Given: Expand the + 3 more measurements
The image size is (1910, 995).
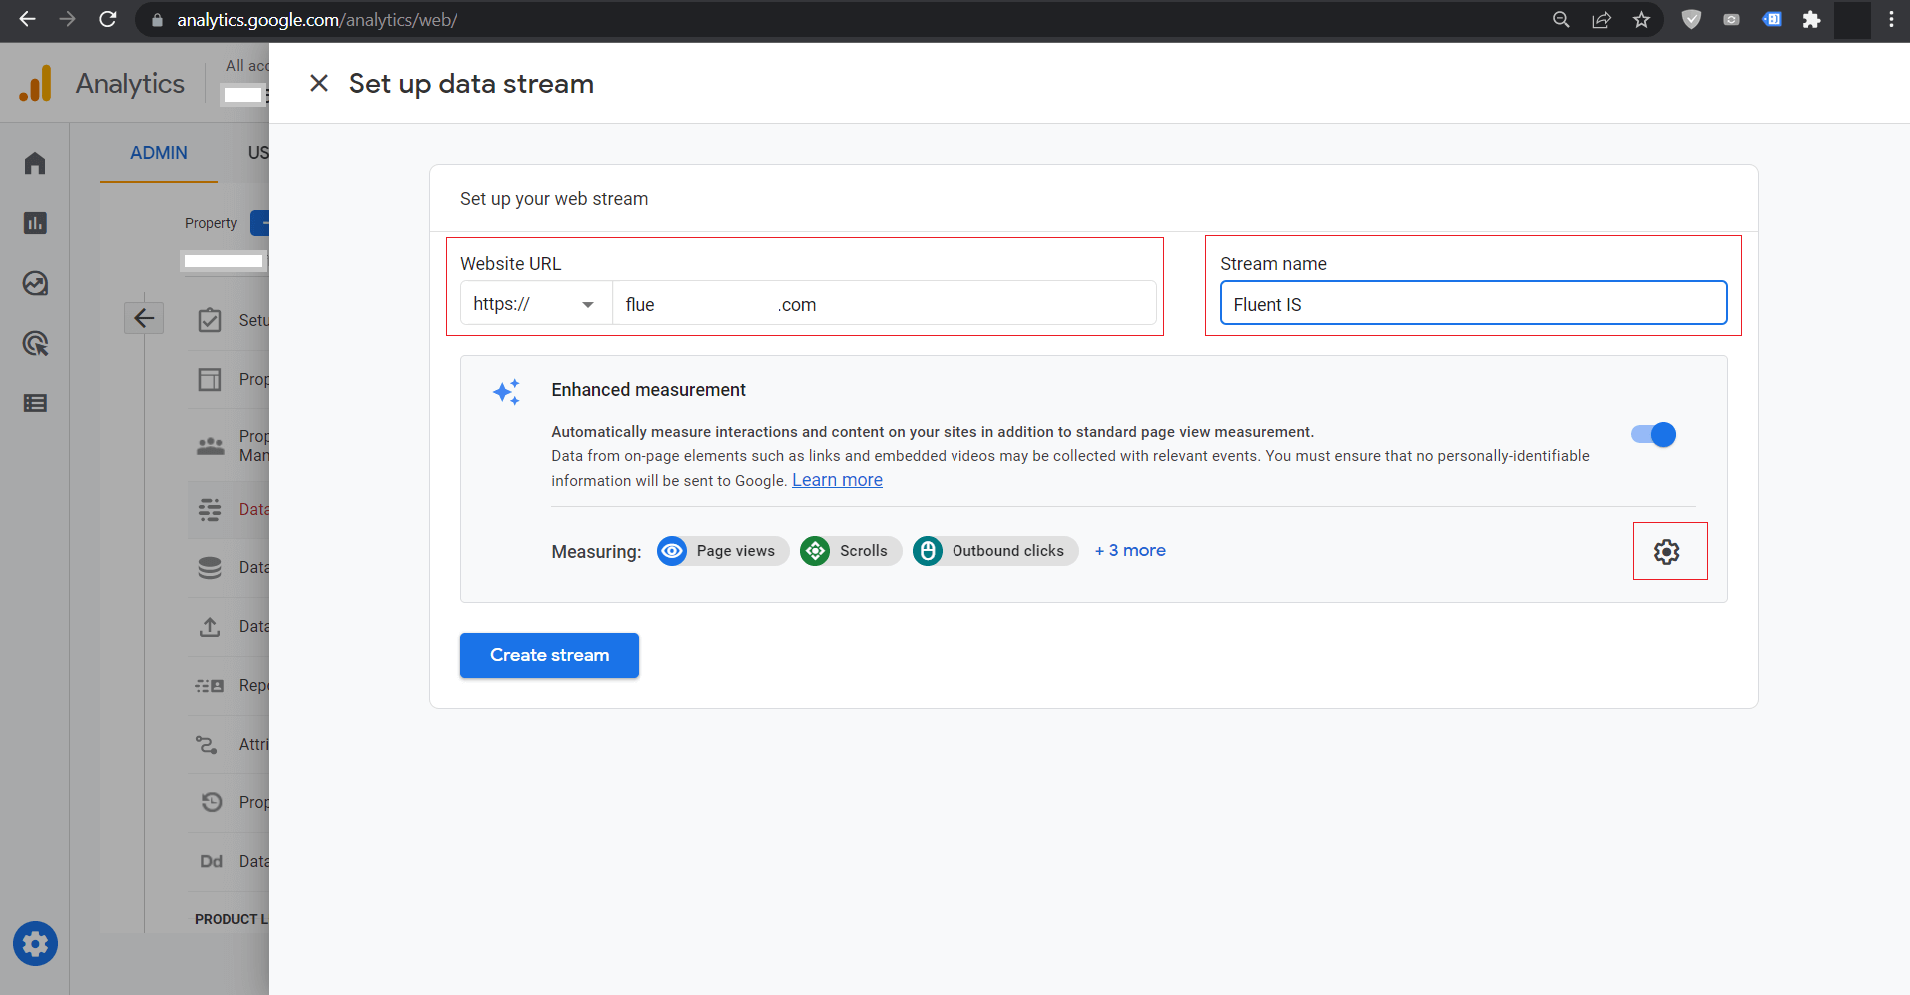Looking at the screenshot, I should click(1130, 551).
